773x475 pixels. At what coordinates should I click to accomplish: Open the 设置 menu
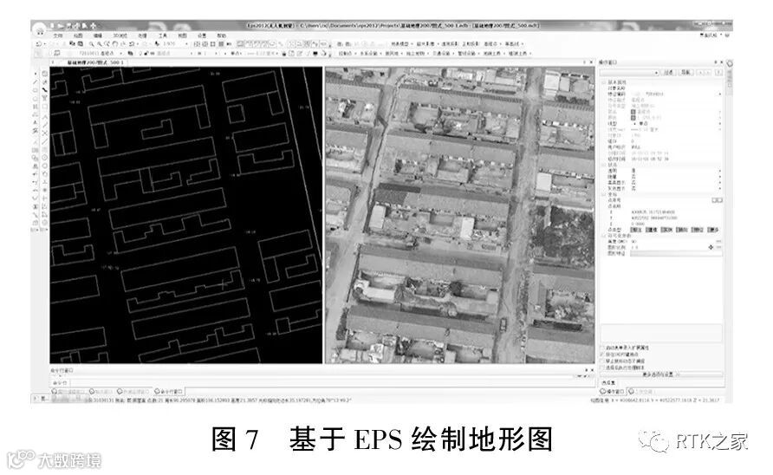coord(202,36)
